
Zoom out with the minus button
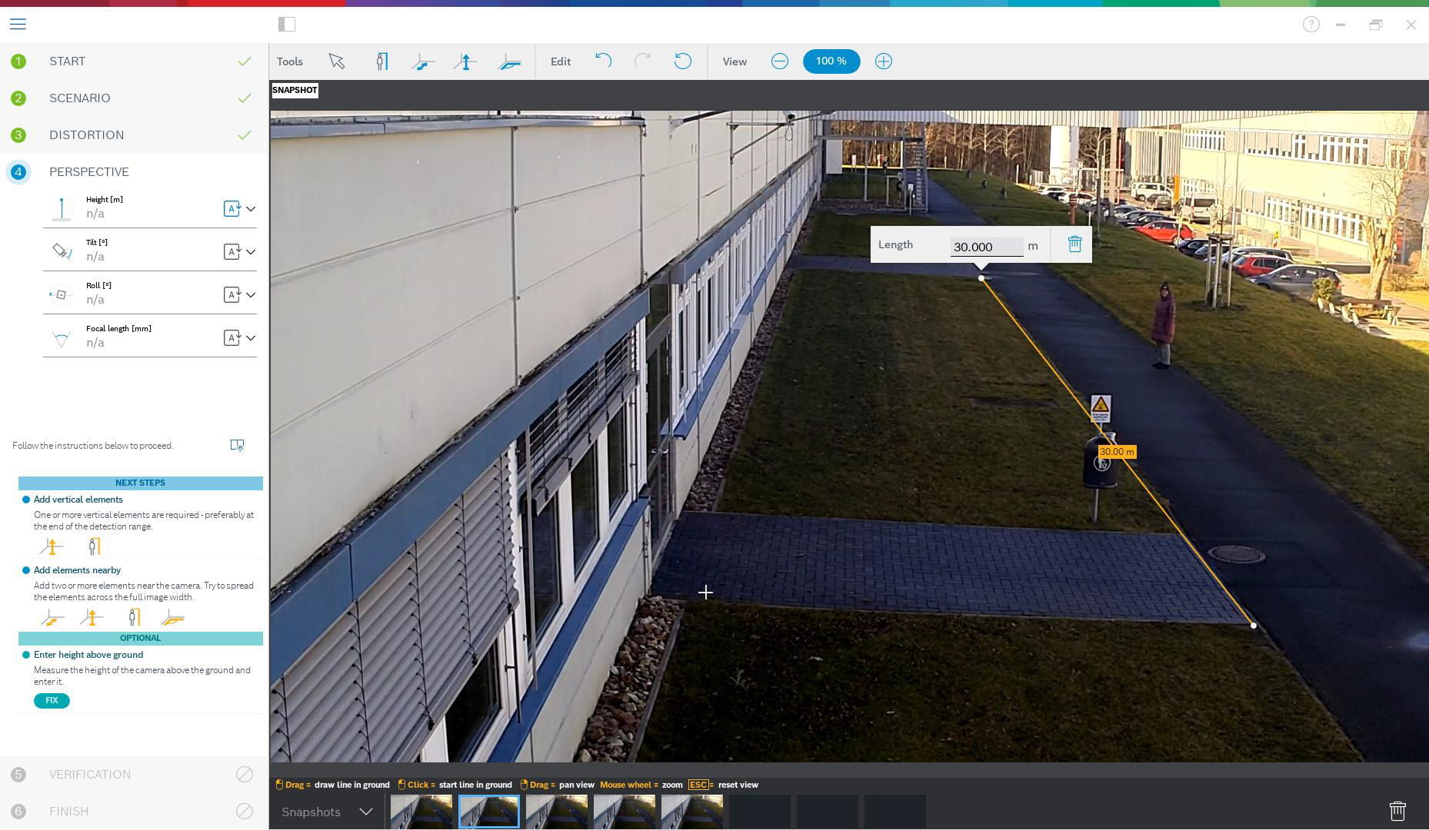(779, 61)
